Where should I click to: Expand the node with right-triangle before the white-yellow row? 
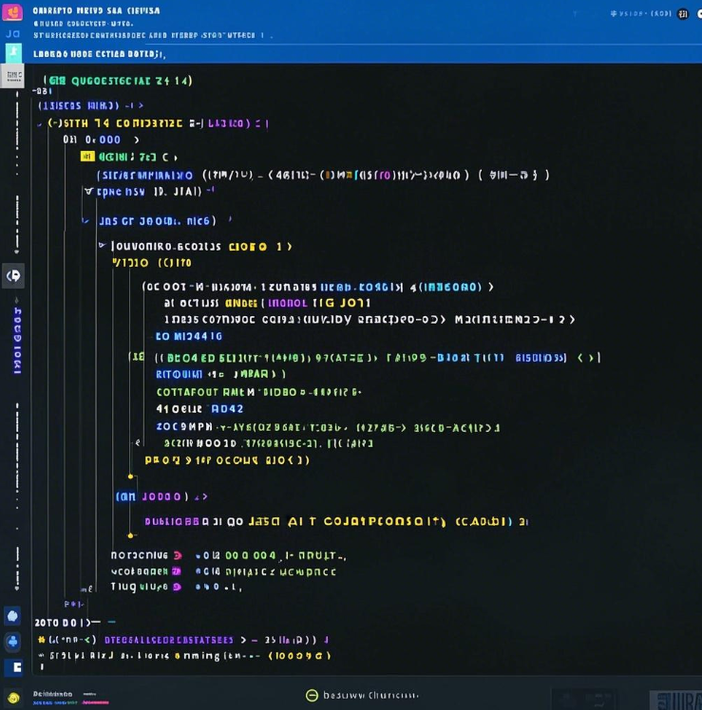coord(103,246)
